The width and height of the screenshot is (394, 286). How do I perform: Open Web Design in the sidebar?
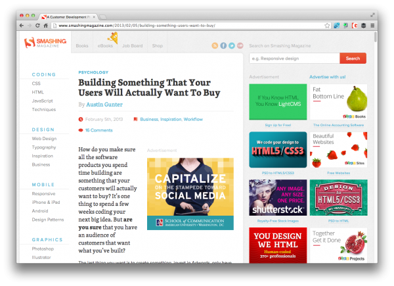click(44, 139)
